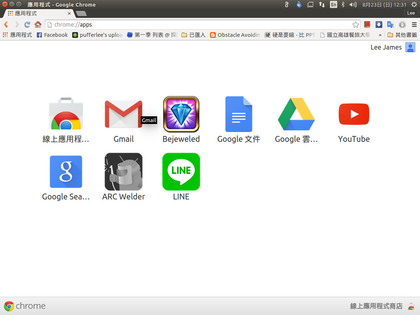Close the 應用程式 tab
This screenshot has width=420, height=315.
[x=69, y=13]
